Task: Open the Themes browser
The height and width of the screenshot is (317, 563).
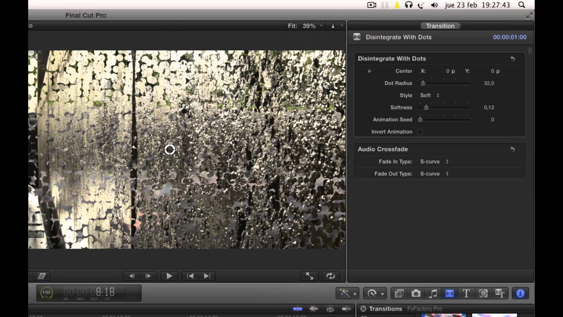Action: (500, 293)
